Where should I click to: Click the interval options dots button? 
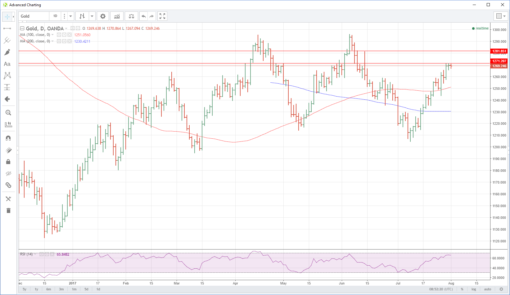[64, 16]
